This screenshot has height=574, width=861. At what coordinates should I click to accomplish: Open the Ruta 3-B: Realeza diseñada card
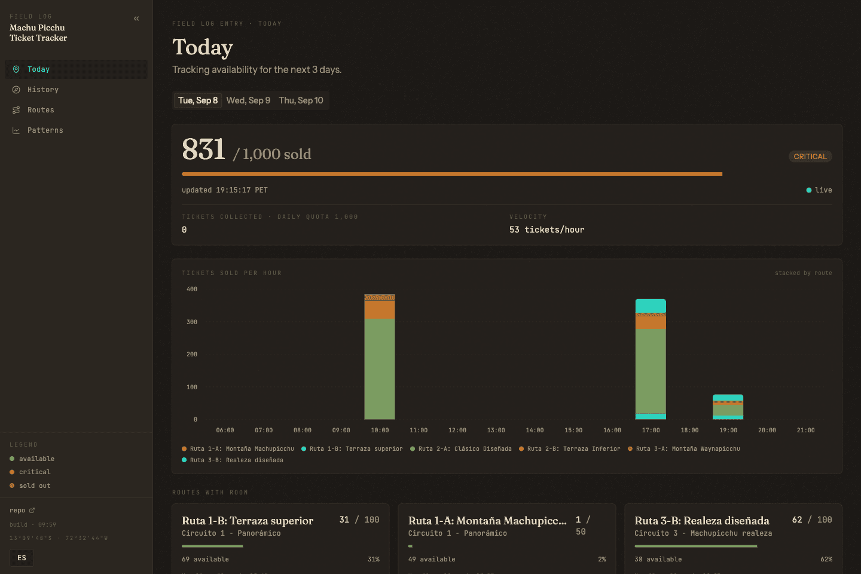733,539
